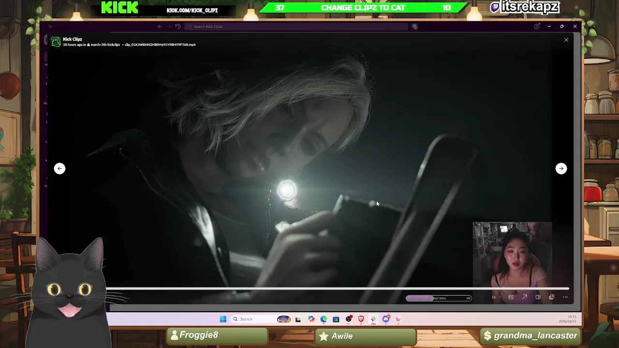The width and height of the screenshot is (619, 348).
Task: Open the playback speed 1x dropdown
Action: tap(496, 297)
